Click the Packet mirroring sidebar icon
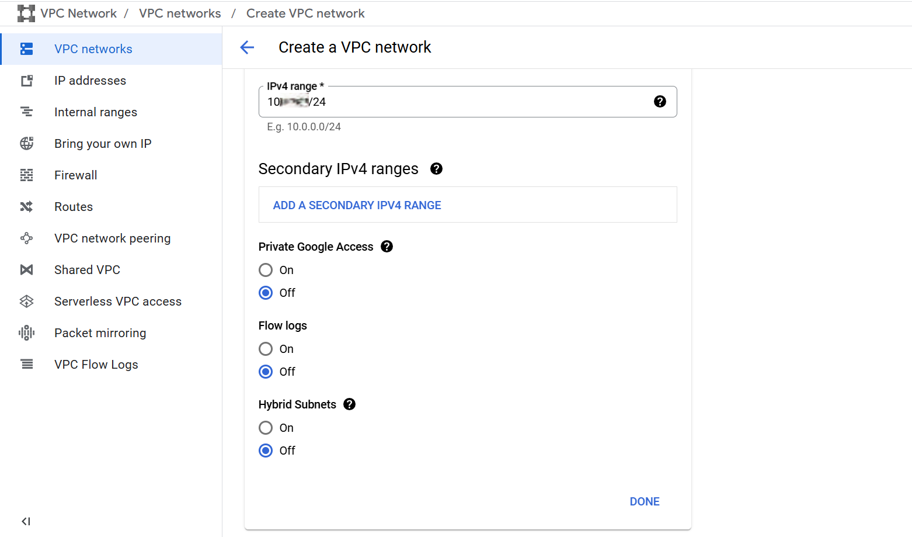Viewport: 912px width, 537px height. 27,333
